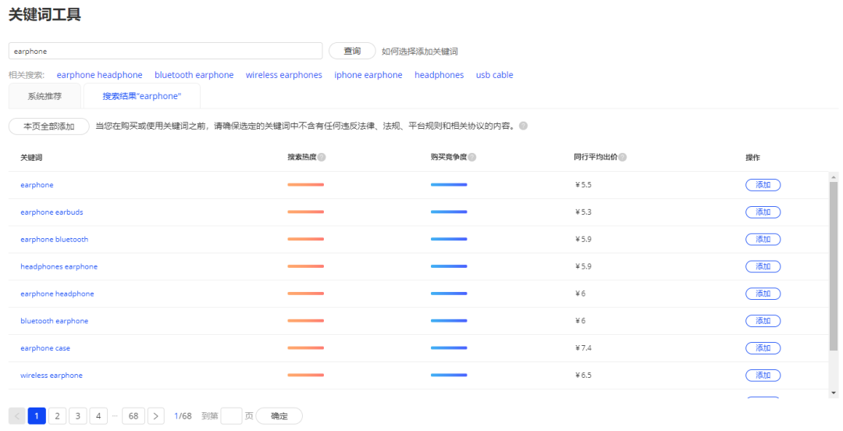The width and height of the screenshot is (843, 431).
Task: Add the 'earphone earbuds' keyword
Action: pos(763,212)
